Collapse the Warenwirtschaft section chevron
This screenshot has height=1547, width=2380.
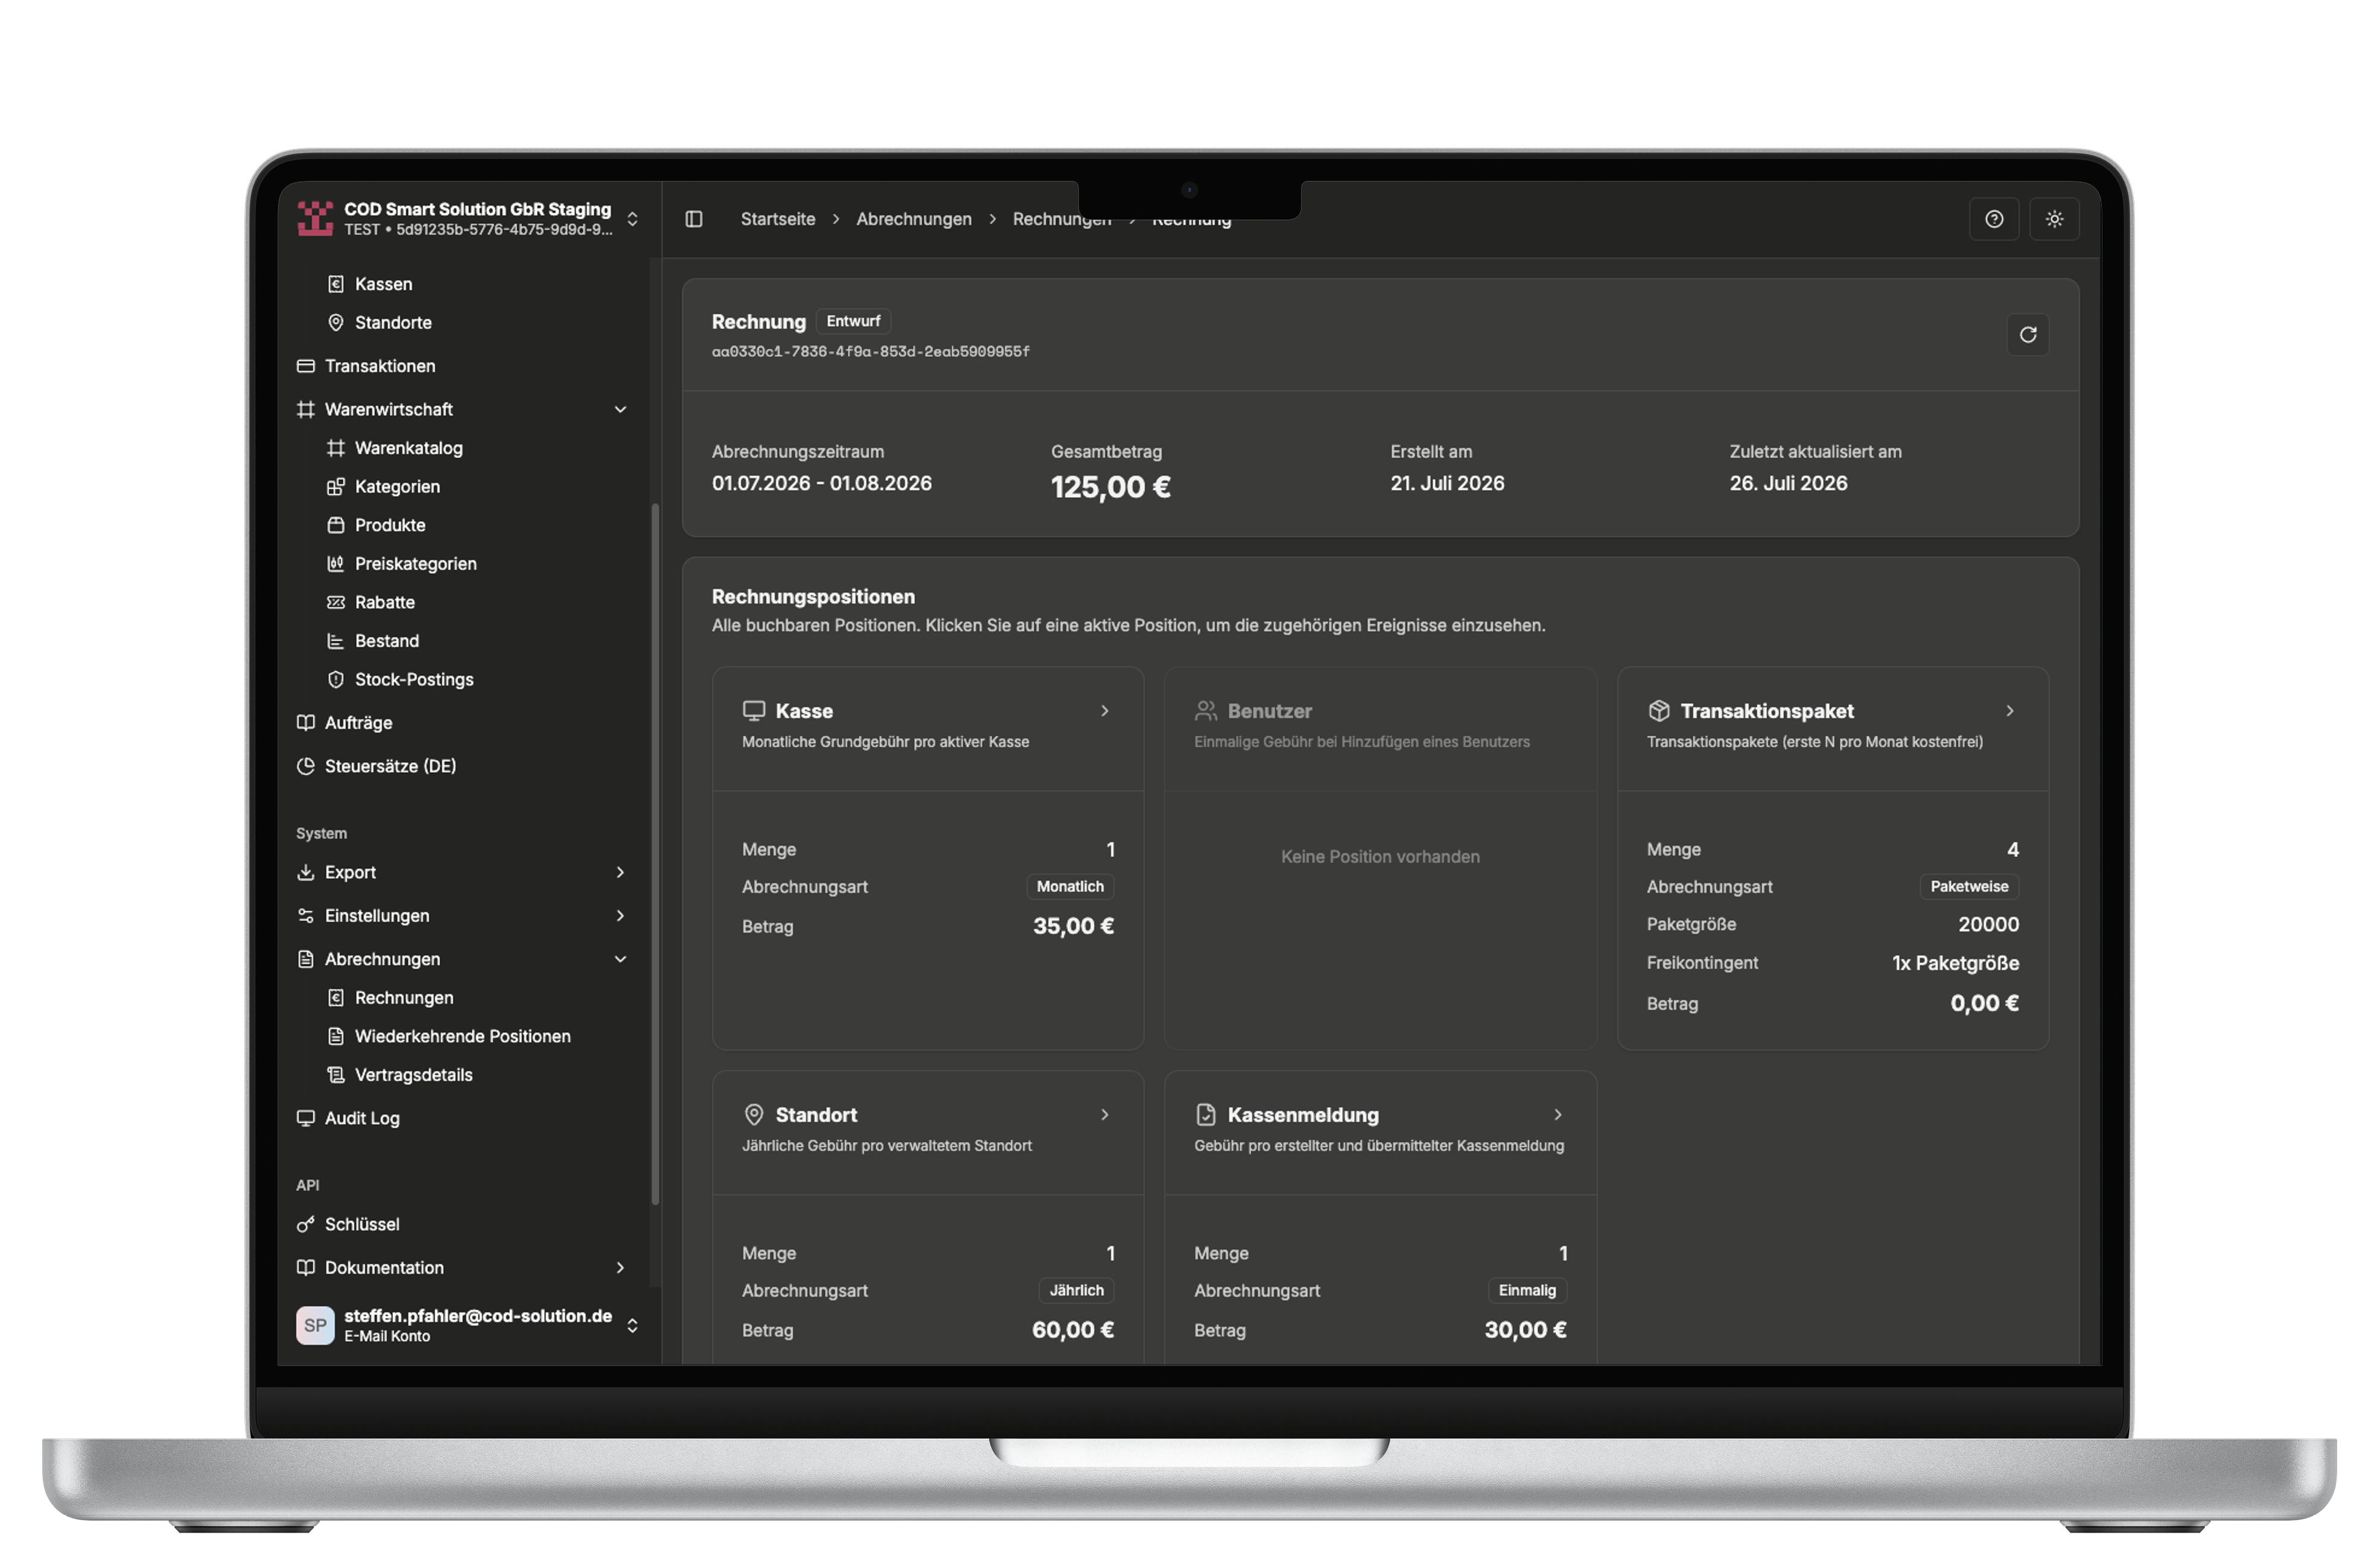coord(620,409)
